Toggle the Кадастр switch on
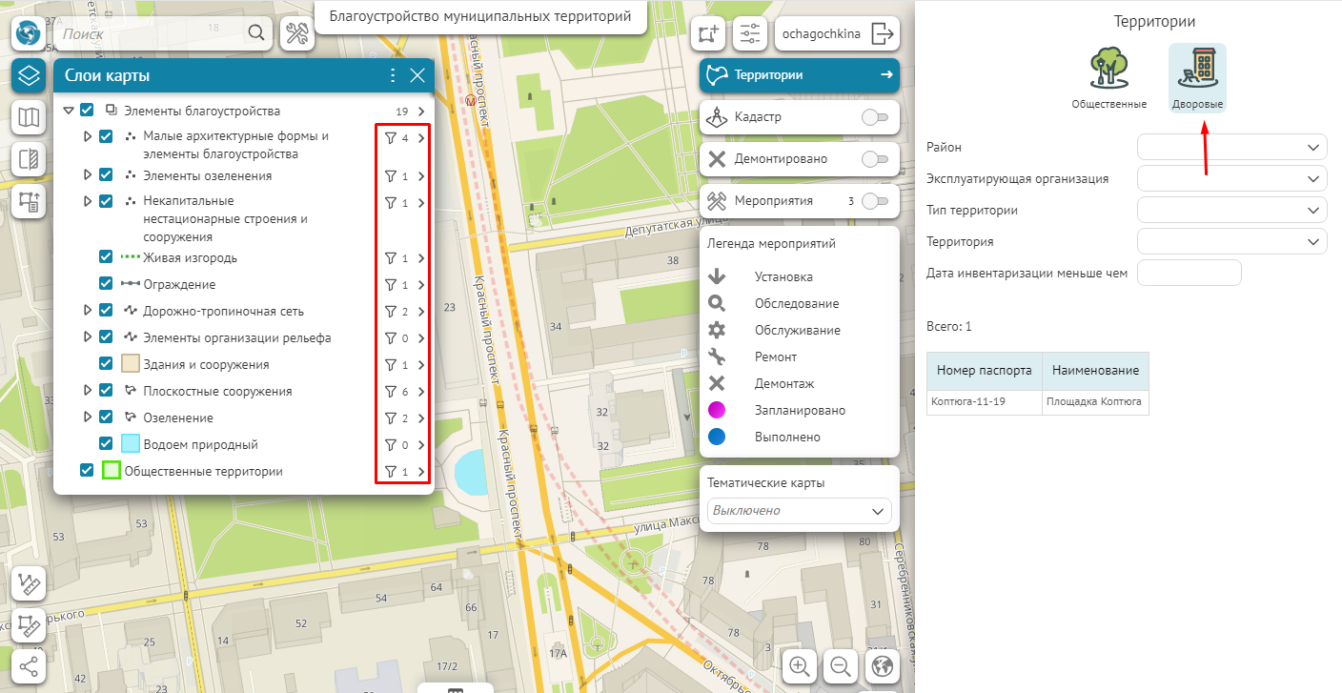 (874, 117)
